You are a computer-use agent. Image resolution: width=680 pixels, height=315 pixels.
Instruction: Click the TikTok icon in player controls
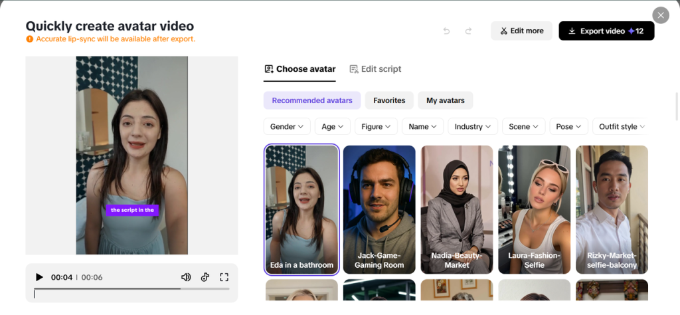[x=205, y=277]
